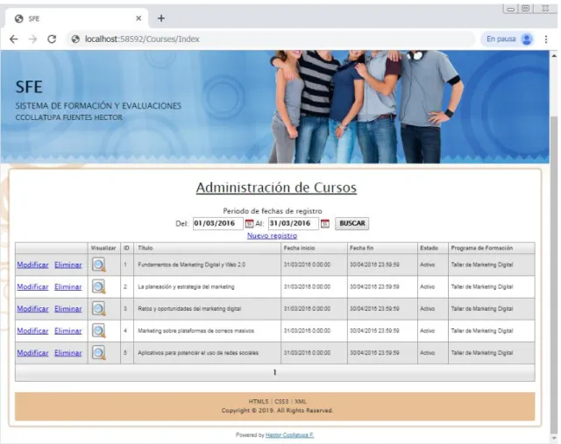Click the En pausa profile avatar
Screen dimensions: 561x444
527,39
